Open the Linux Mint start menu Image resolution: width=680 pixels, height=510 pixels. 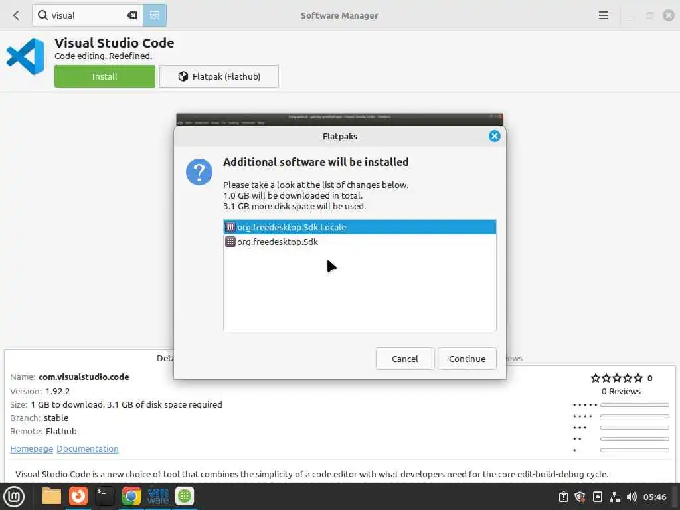(x=14, y=497)
